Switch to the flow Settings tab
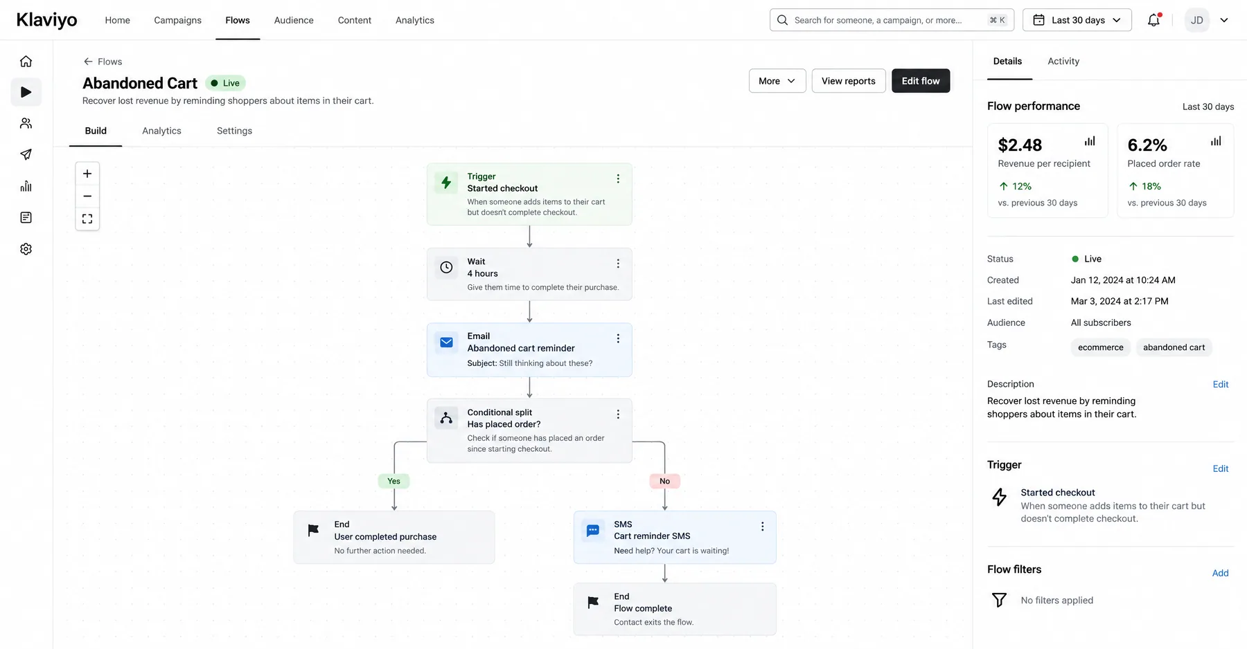The width and height of the screenshot is (1247, 649). point(234,131)
